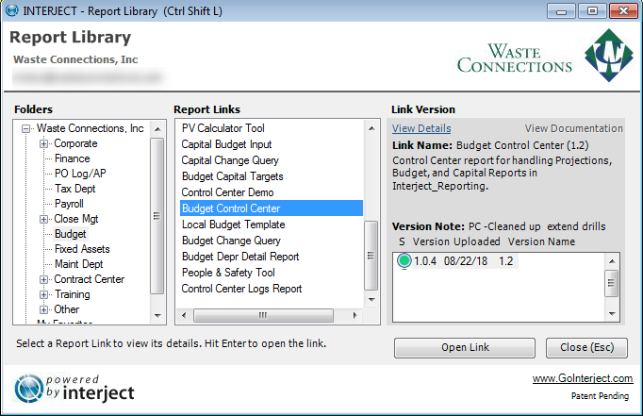This screenshot has height=416, width=643.
Task: Expand the Training folder
Action: [43, 294]
